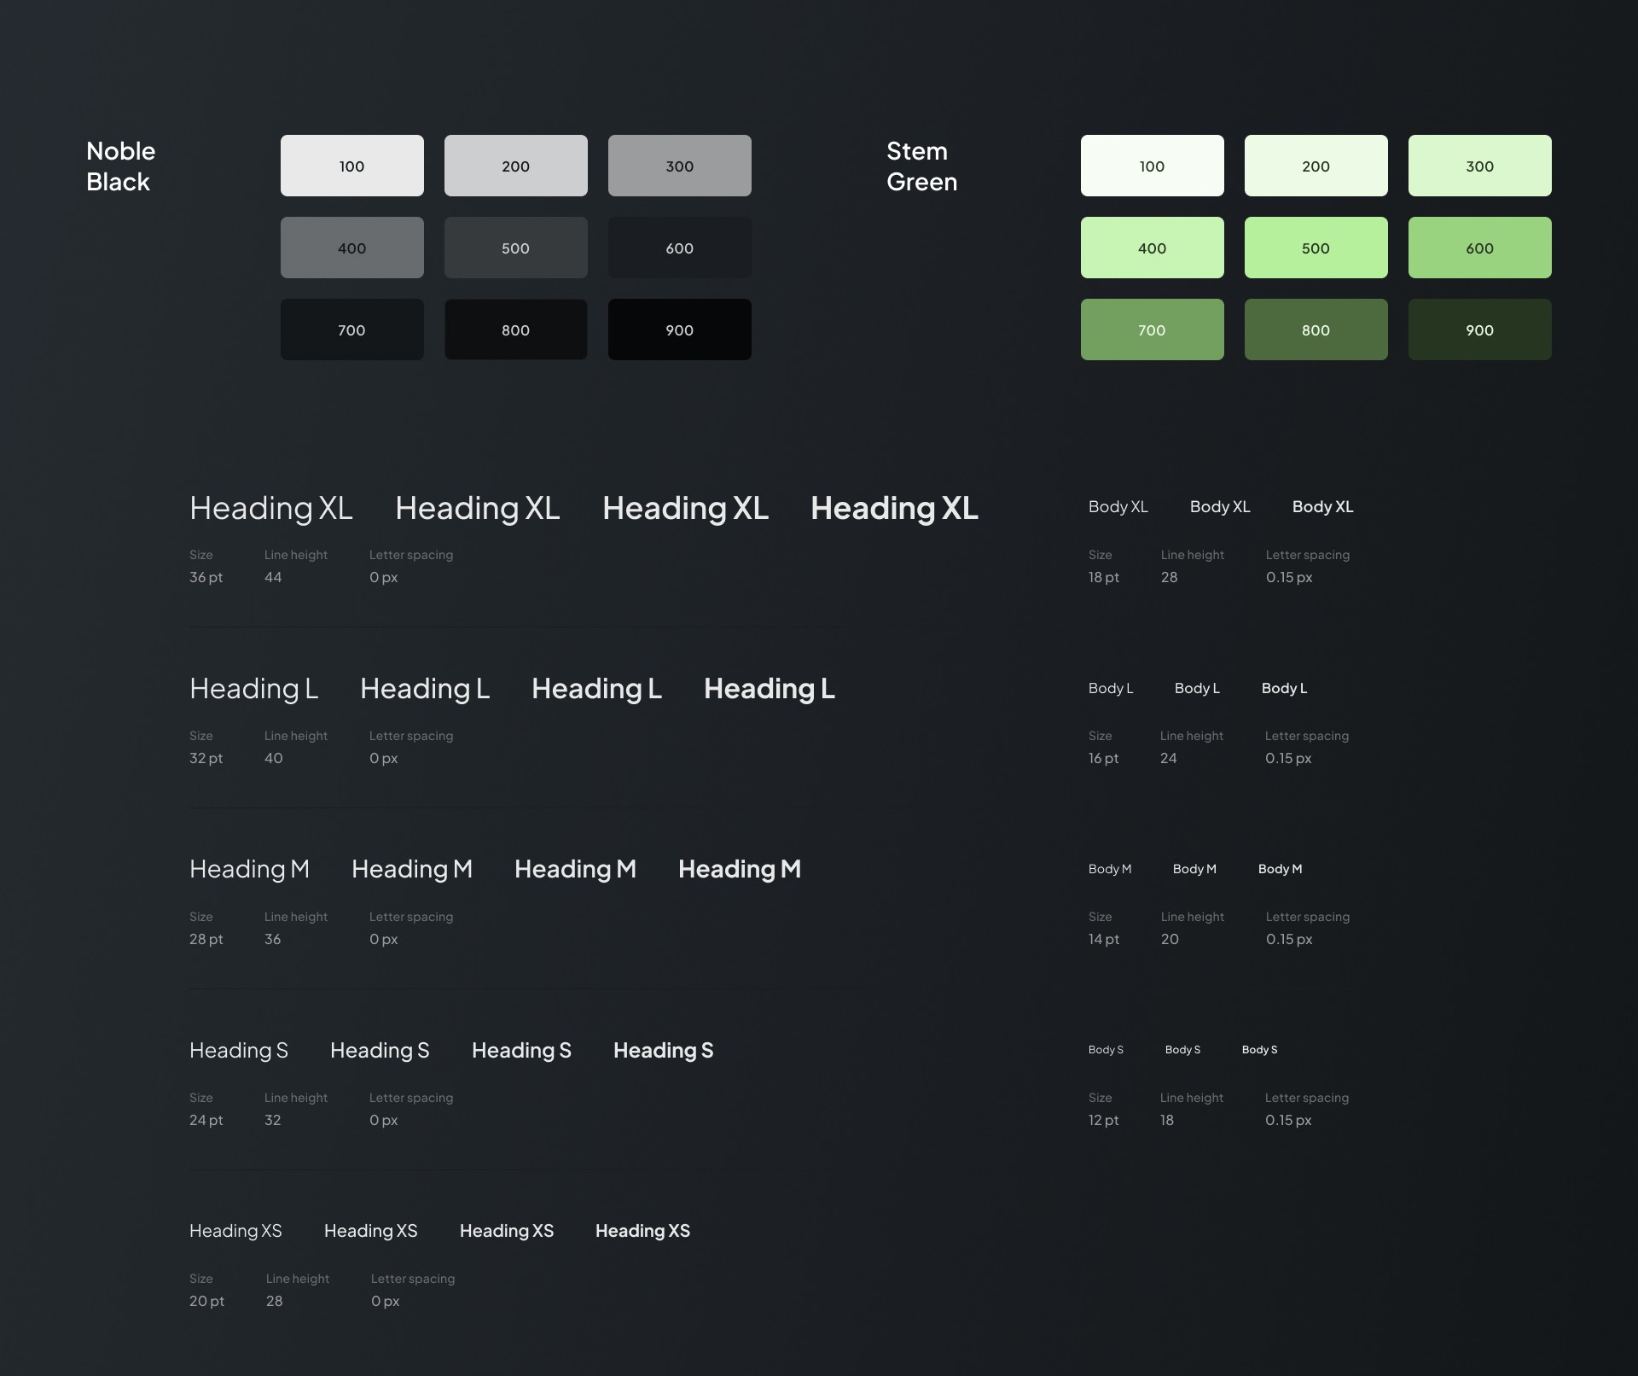The height and width of the screenshot is (1376, 1638).
Task: Click Body XL's line height value "28"
Action: [1169, 578]
